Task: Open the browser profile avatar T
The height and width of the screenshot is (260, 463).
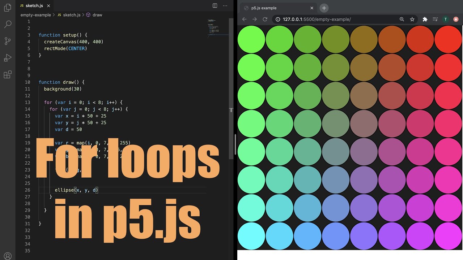Action: point(446,19)
